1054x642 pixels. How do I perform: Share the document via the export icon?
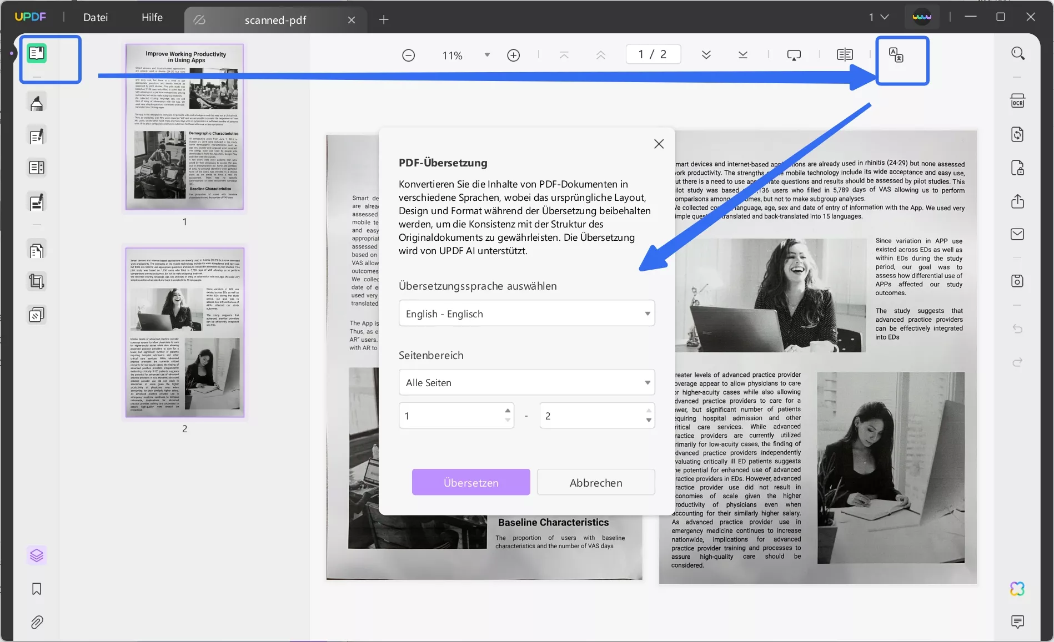tap(1018, 201)
